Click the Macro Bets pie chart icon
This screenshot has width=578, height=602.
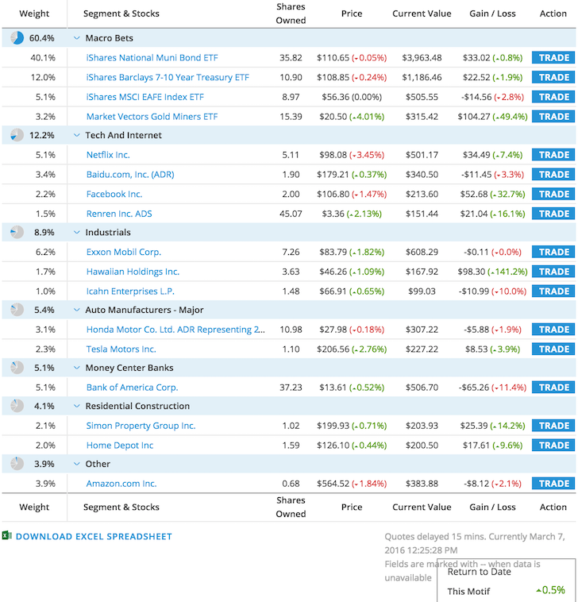tap(17, 38)
